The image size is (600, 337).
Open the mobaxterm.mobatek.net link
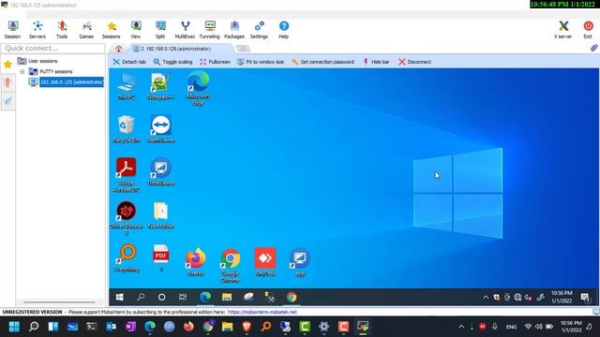click(x=262, y=312)
